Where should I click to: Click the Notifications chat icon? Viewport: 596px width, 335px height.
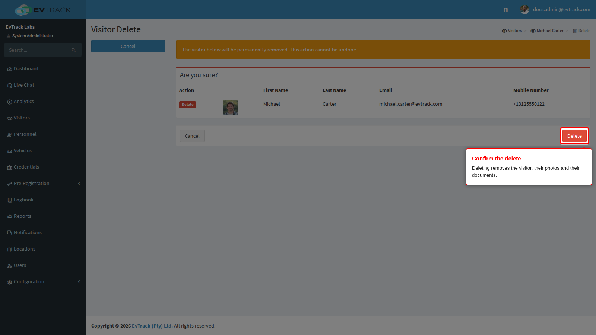10,233
